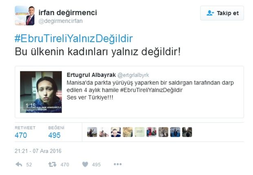The width and height of the screenshot is (253, 175).
Task: Open the three-dots more options menu
Action: pos(118,164)
